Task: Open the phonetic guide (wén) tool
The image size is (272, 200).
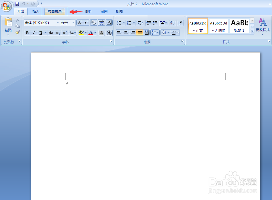Action: [101, 23]
